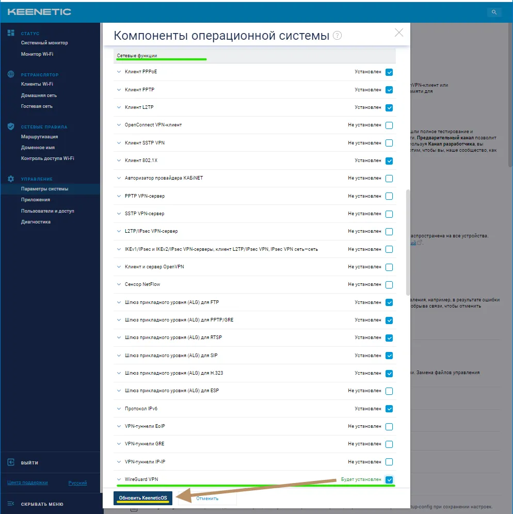Viewport: 513px width, 514px height.
Task: Click the logout icon in sidebar
Action: click(x=11, y=462)
